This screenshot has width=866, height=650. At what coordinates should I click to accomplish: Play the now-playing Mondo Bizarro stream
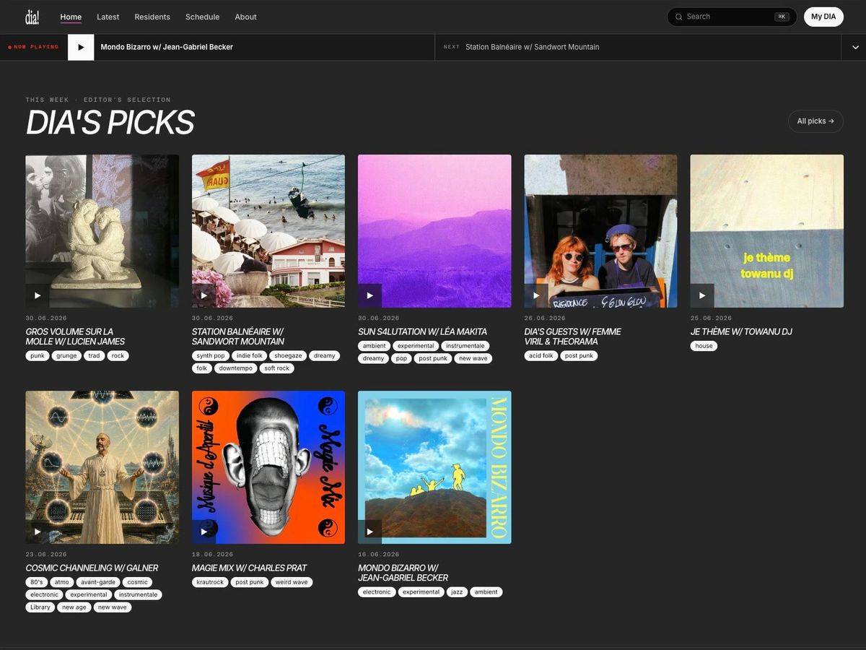coord(81,47)
